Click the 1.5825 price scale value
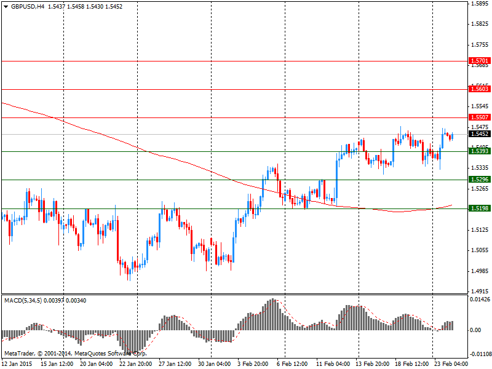This screenshot has height=369, width=492. click(x=480, y=24)
